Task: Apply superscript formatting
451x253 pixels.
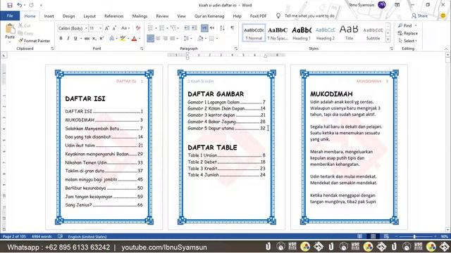Action: [x=101, y=39]
